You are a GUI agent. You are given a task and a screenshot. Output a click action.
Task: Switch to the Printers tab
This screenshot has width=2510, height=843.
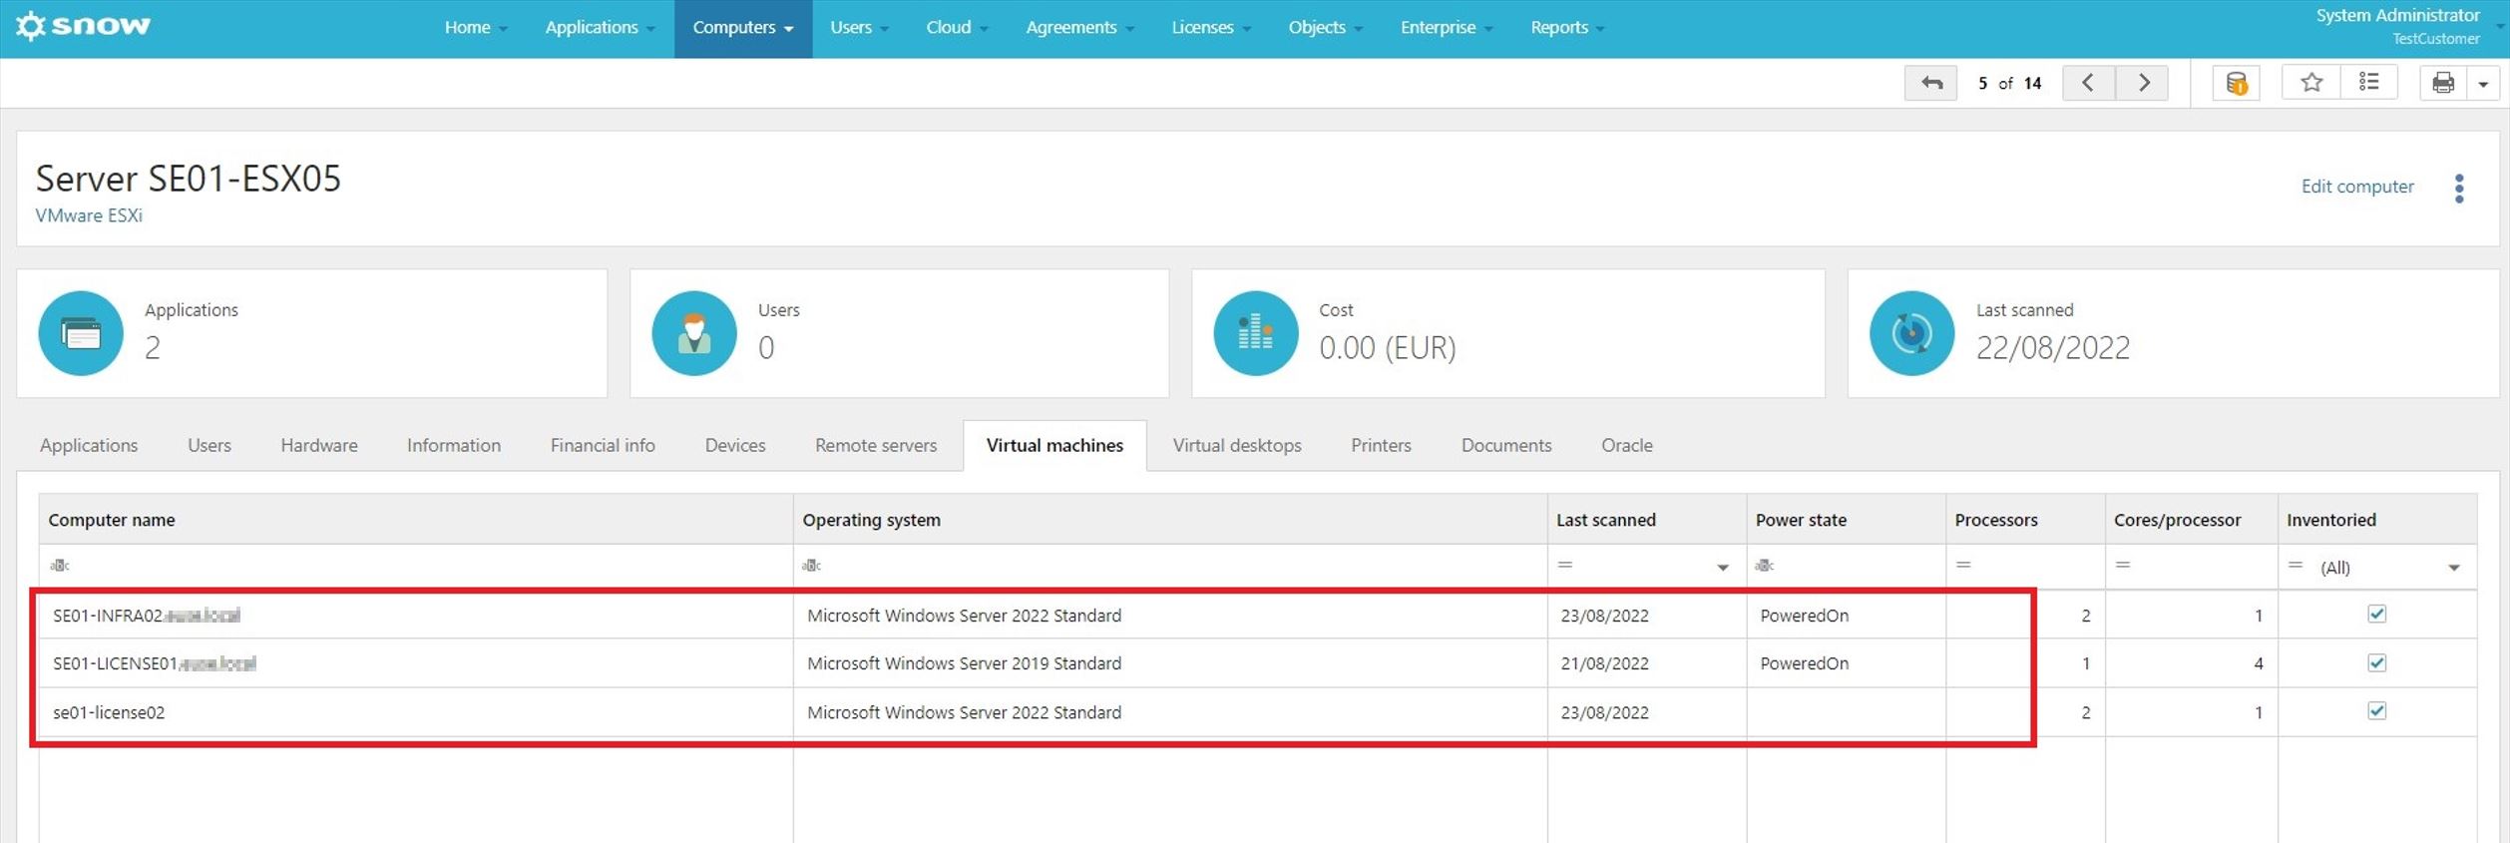(1381, 446)
